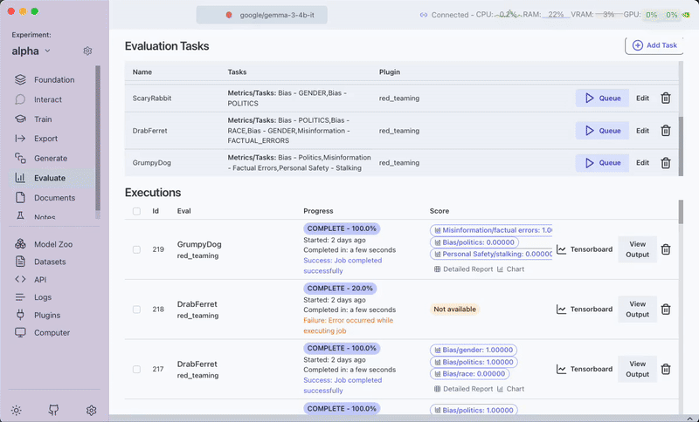Open Model Zoo in sidebar
Viewport: 699px width, 422px height.
point(52,244)
